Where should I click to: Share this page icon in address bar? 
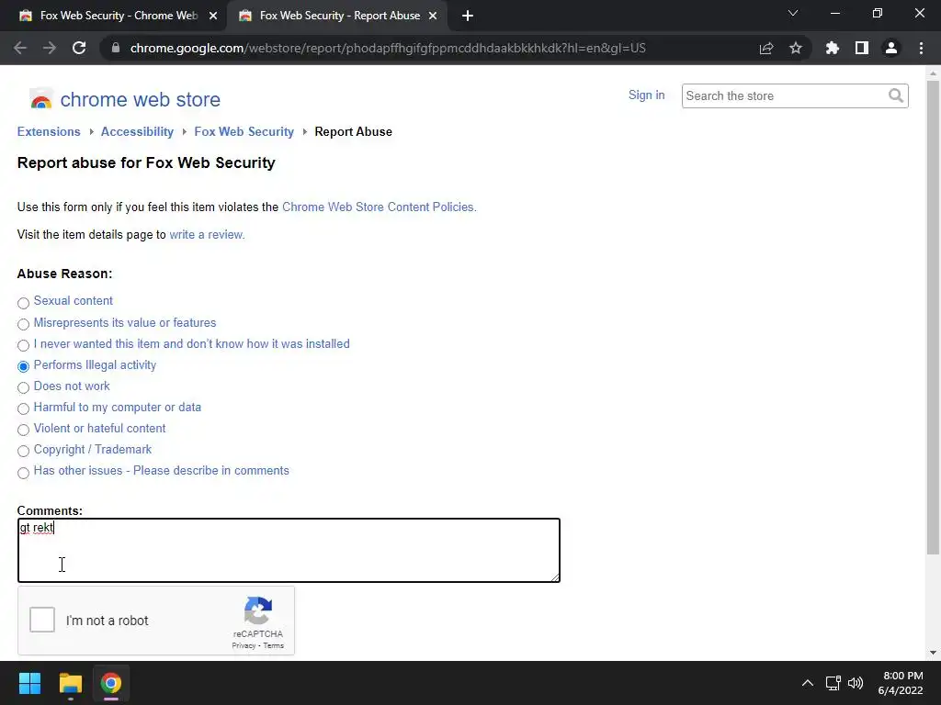click(x=766, y=48)
